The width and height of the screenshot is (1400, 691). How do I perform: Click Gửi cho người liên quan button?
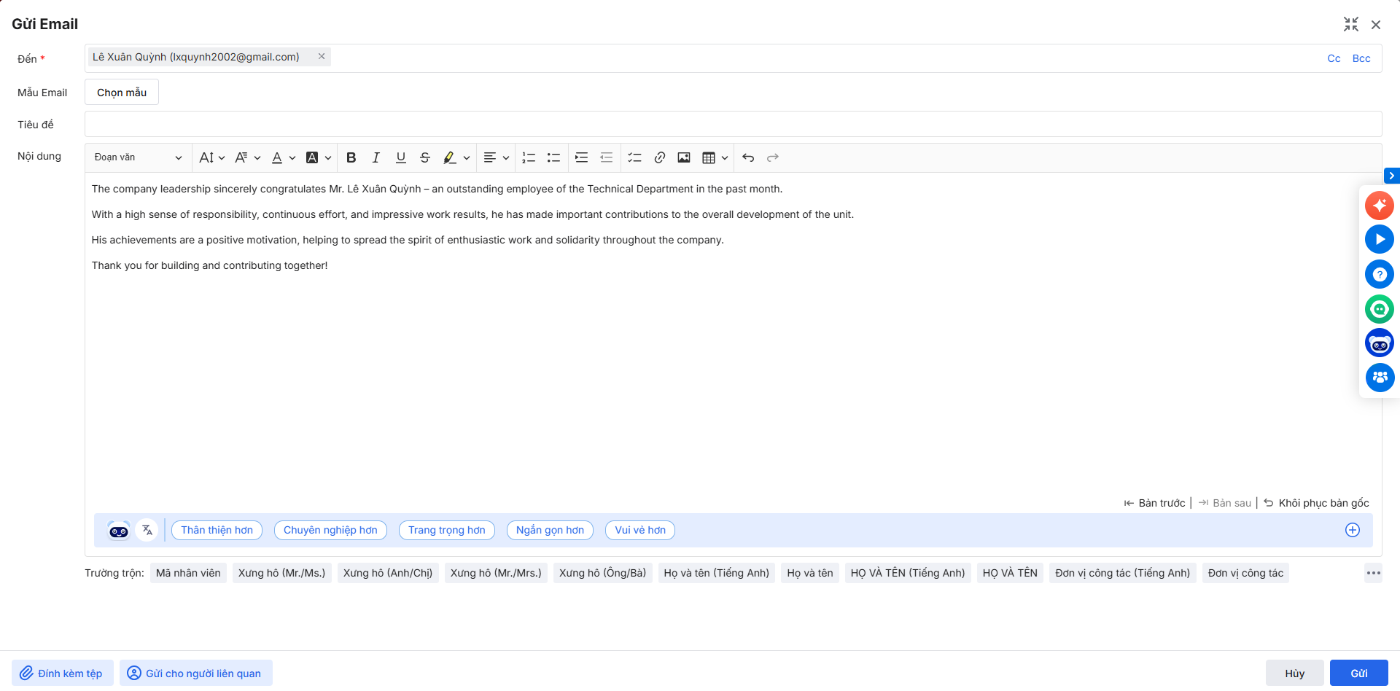pyautogui.click(x=196, y=673)
